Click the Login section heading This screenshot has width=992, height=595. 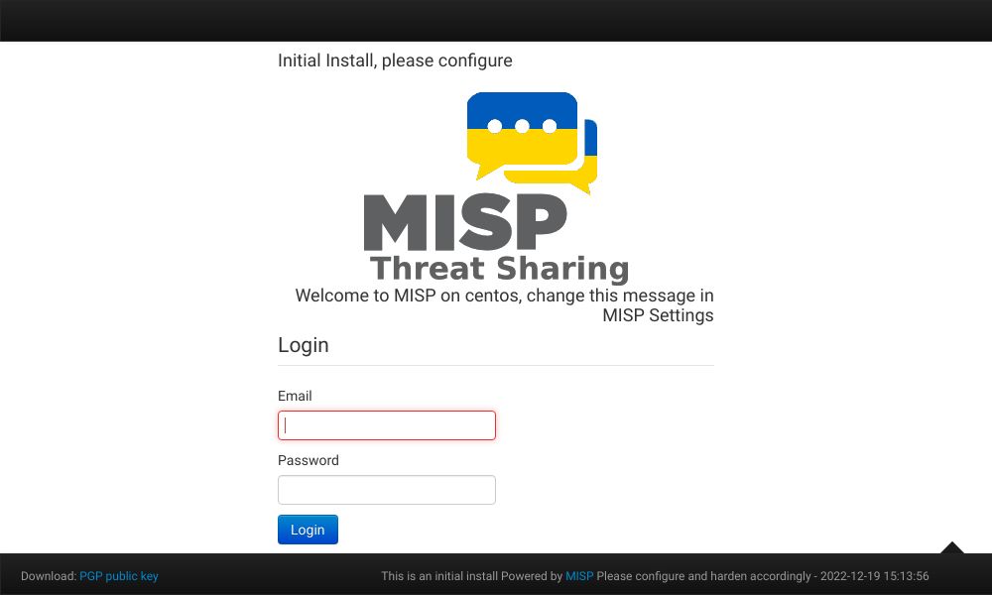(x=303, y=345)
